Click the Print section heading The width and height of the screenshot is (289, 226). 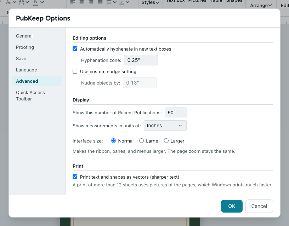[x=78, y=166]
